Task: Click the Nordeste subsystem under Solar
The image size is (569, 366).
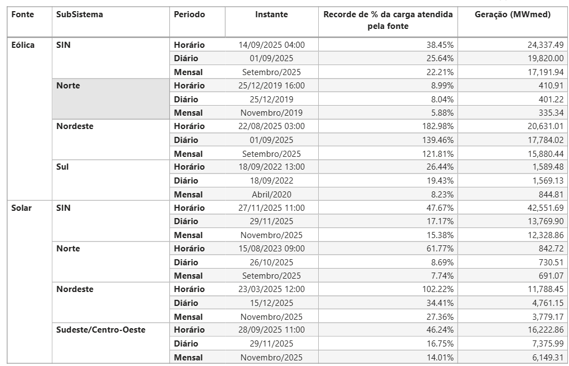Action: point(75,289)
